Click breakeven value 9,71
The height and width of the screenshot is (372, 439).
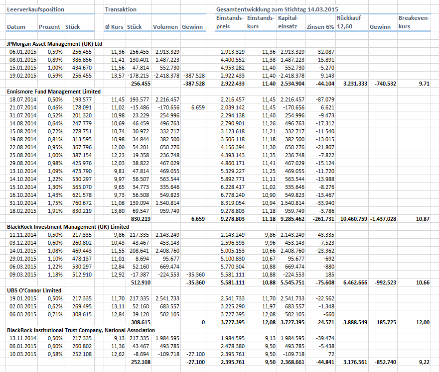point(424,84)
